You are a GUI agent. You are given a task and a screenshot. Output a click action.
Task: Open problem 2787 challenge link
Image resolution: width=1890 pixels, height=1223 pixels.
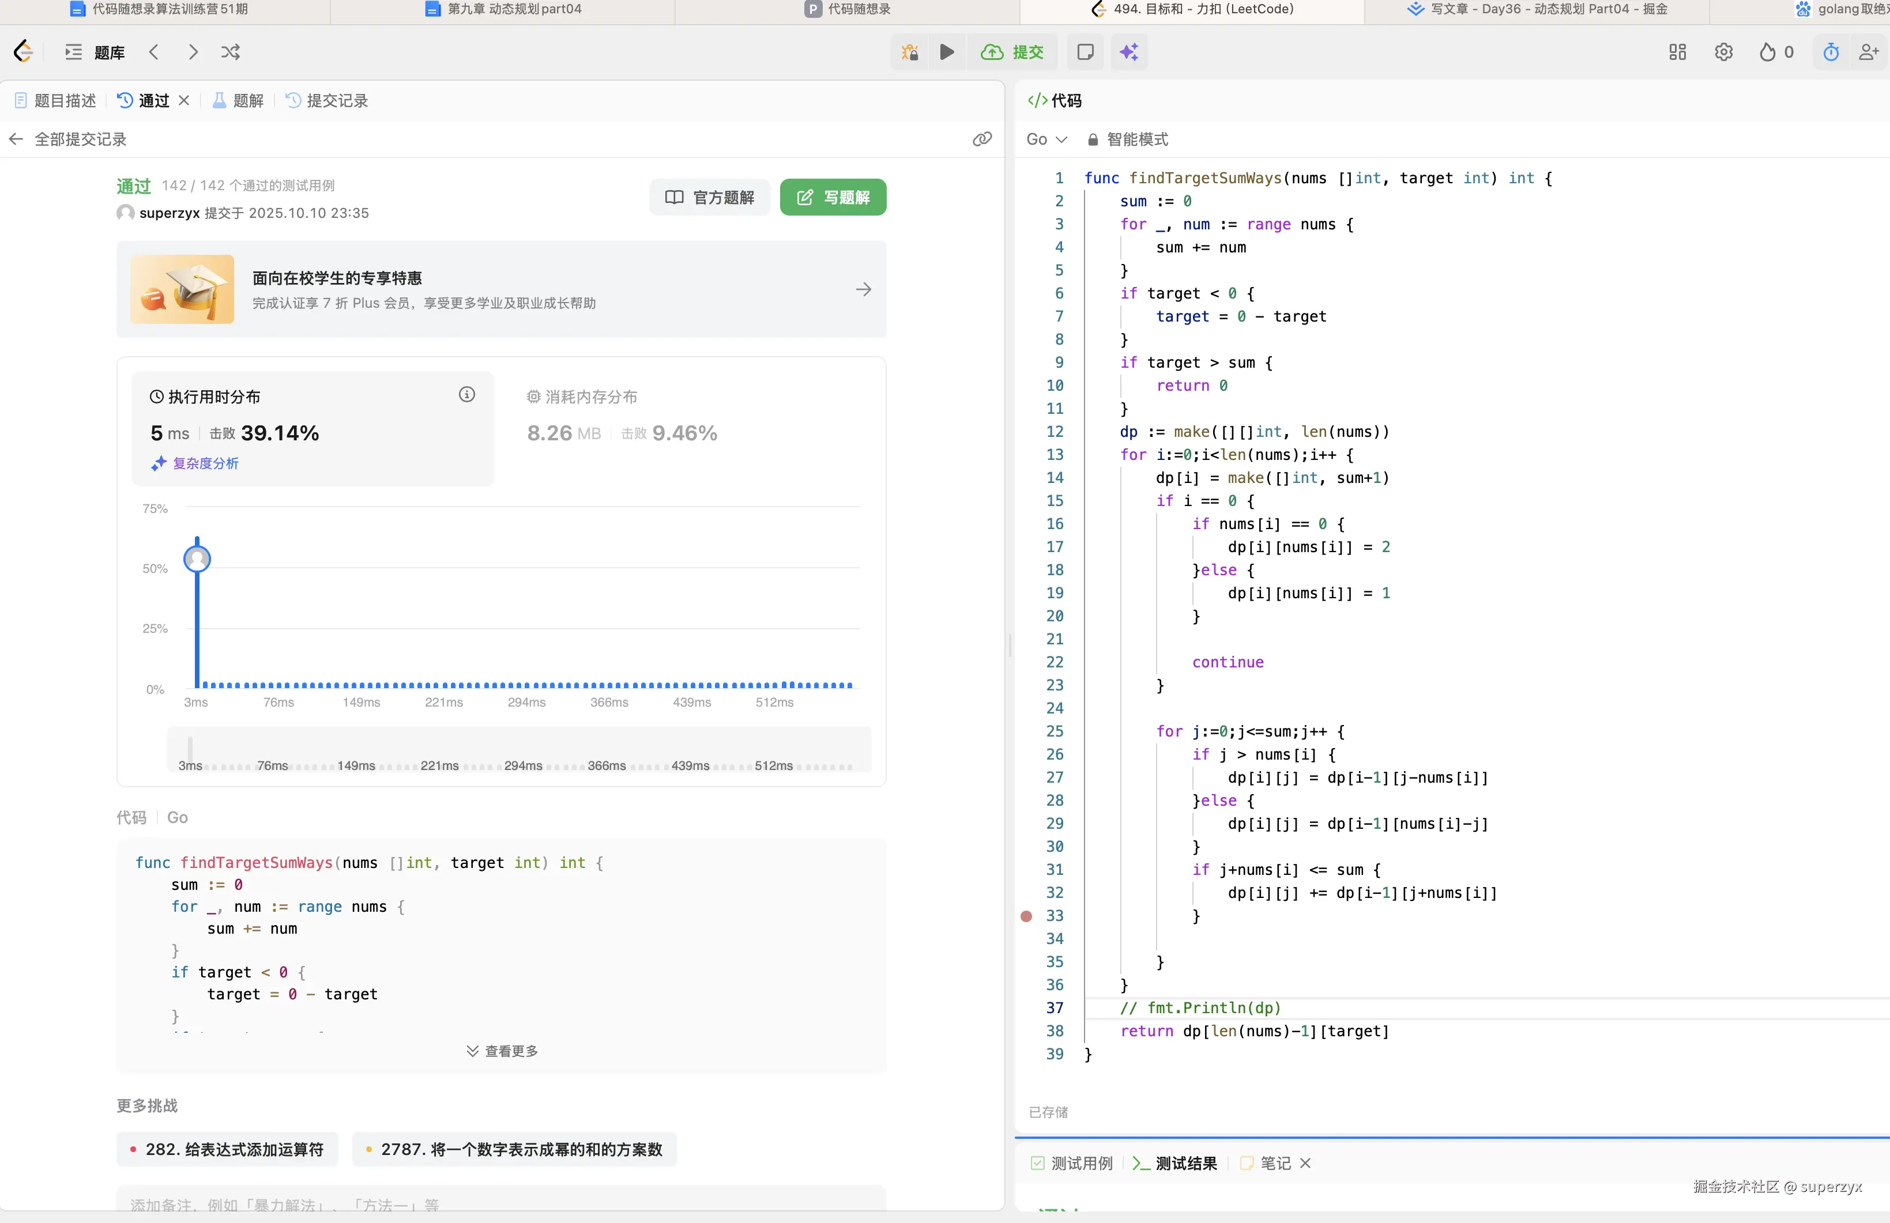click(x=514, y=1149)
